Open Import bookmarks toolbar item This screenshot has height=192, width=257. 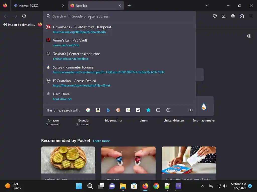(x=19, y=25)
